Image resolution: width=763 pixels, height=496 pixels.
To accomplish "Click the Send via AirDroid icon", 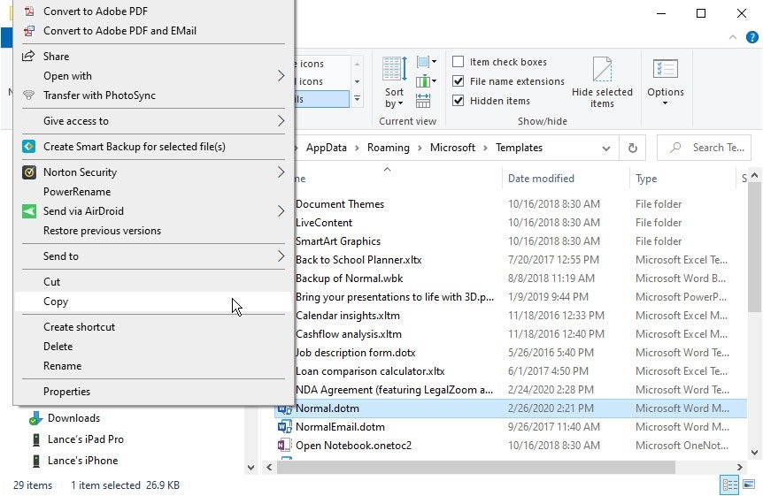I will [x=28, y=211].
